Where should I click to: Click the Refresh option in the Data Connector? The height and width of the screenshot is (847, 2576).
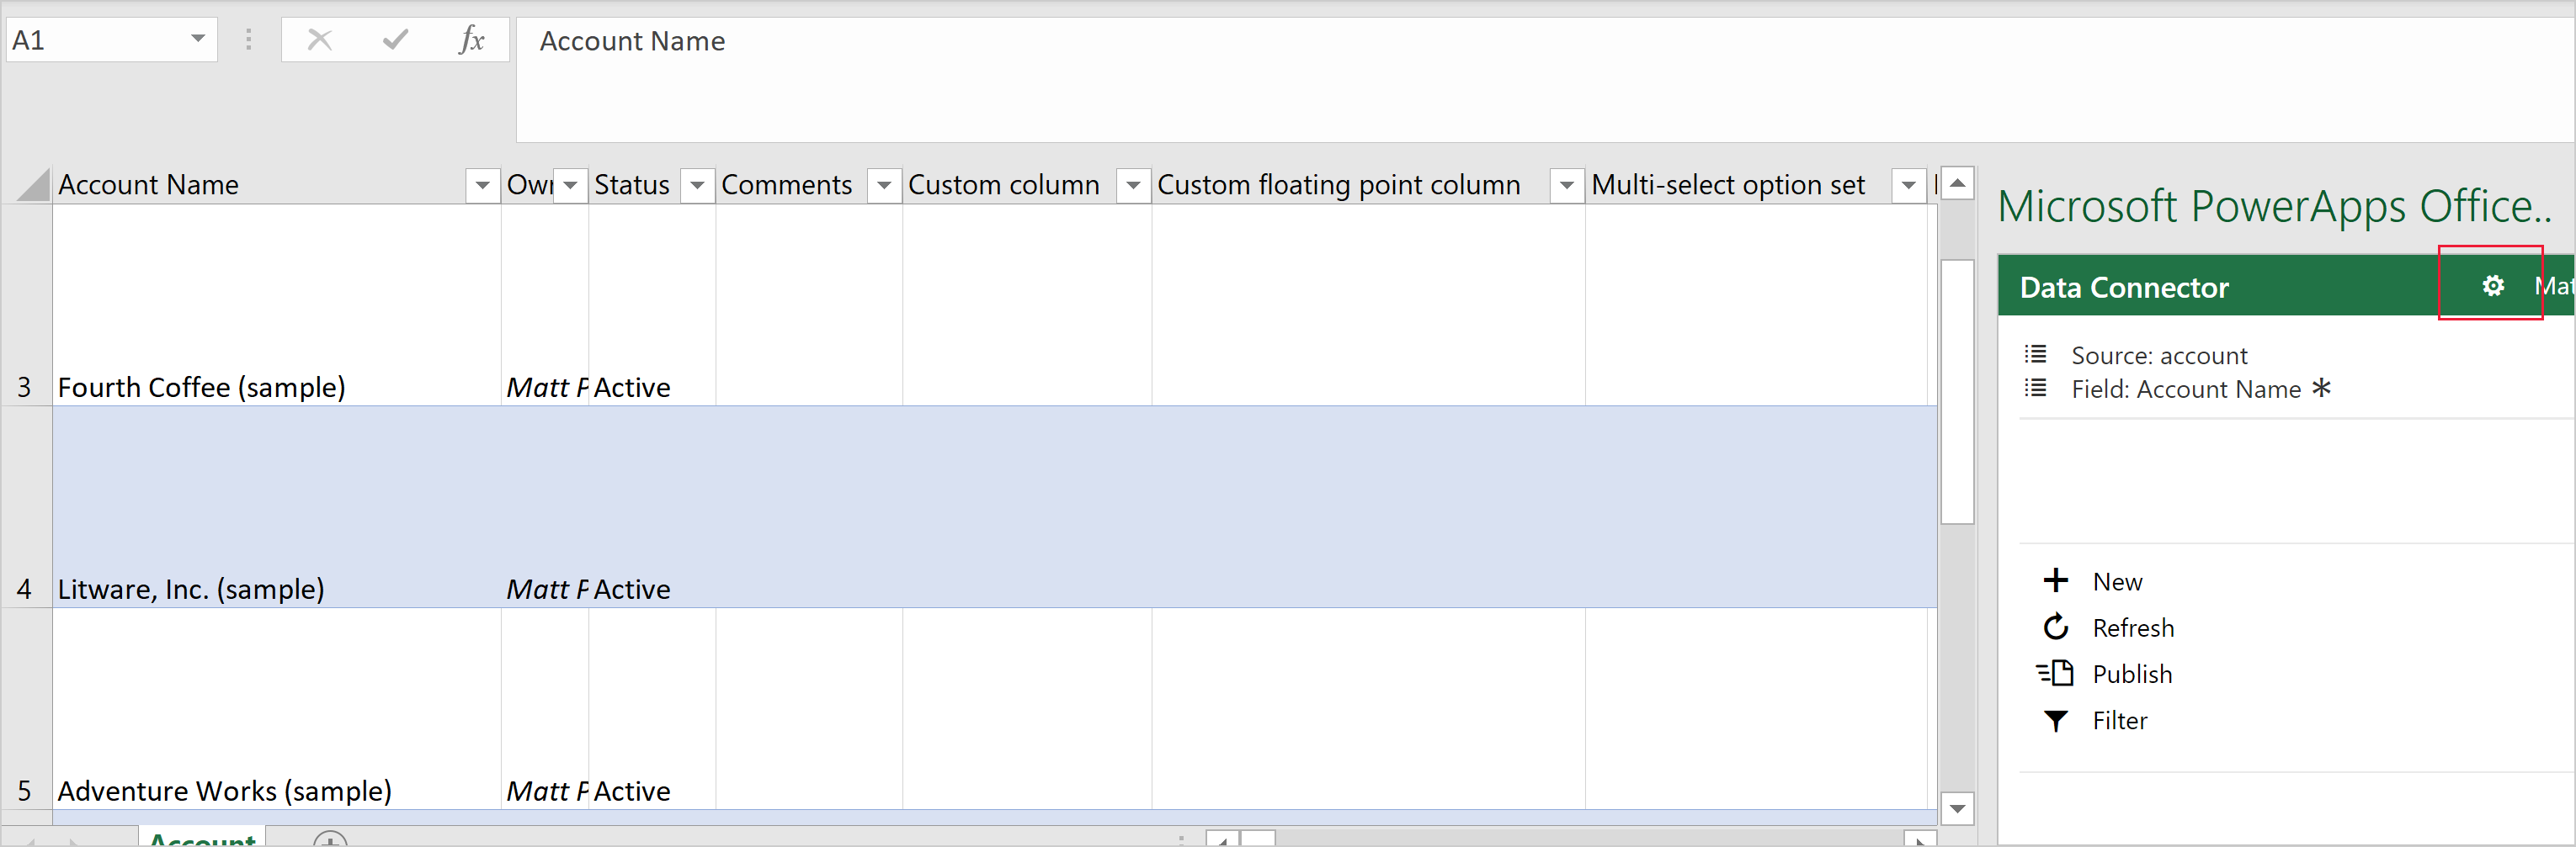[x=2135, y=627]
